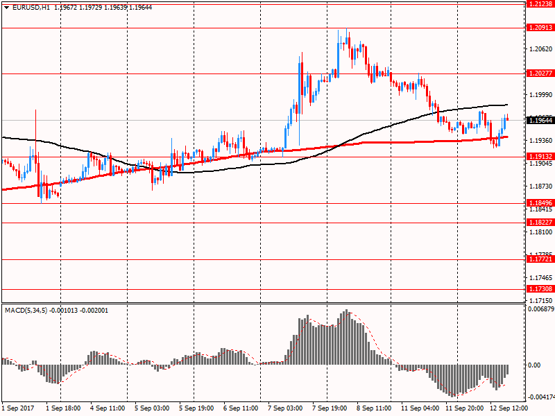The image size is (555, 416).
Task: Click the 1.18496 support level label
Action: pos(540,203)
